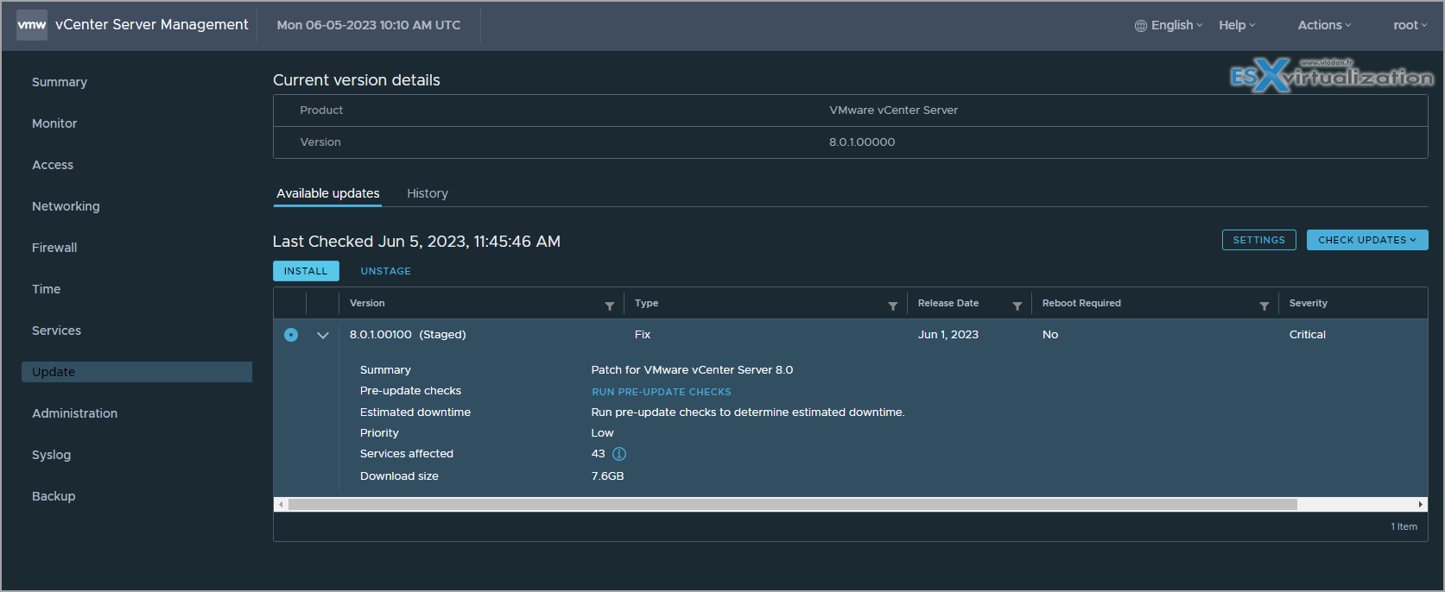Select Update in the sidebar
Viewport: 1445px width, 592px height.
click(x=136, y=372)
